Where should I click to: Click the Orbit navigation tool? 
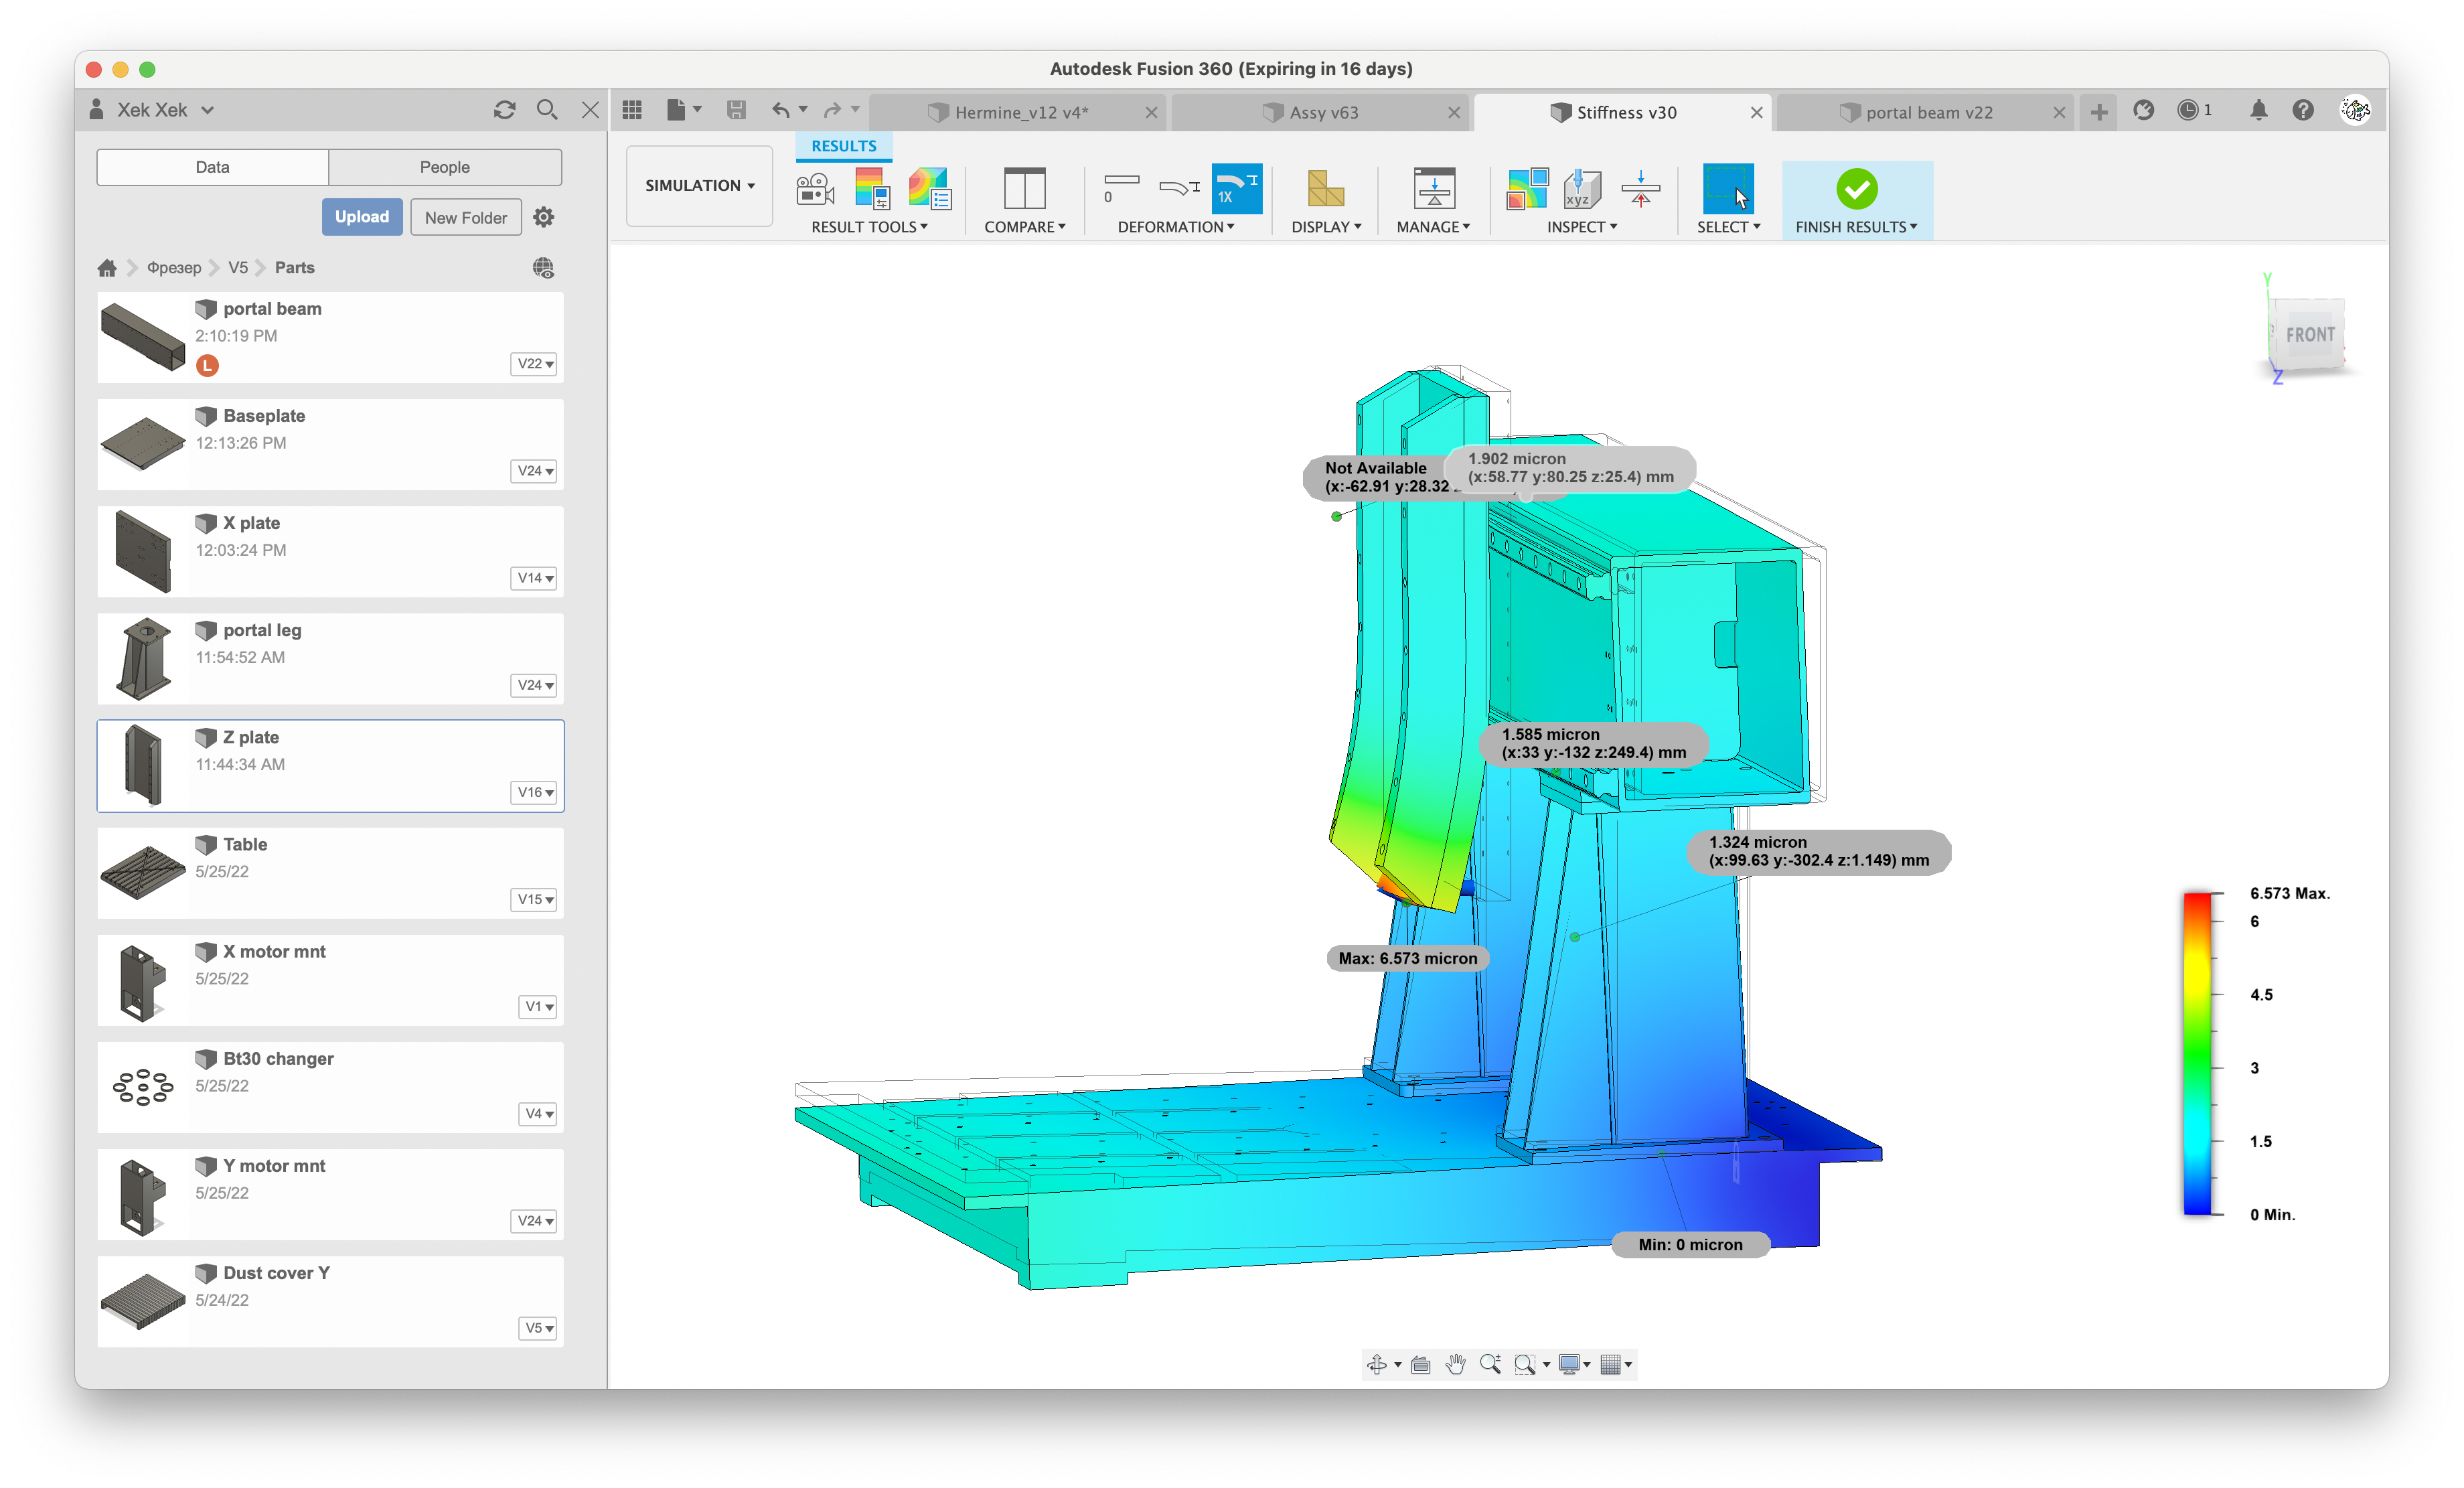(1377, 1364)
